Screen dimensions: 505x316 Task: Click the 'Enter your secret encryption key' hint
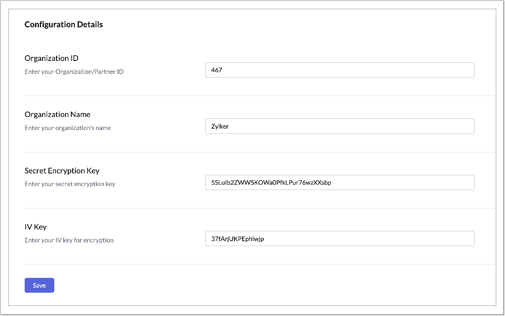pos(70,184)
